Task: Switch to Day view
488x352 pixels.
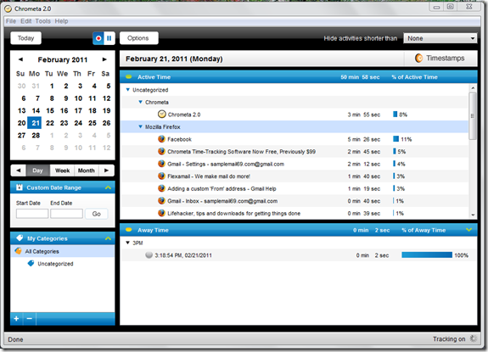Action: (37, 170)
